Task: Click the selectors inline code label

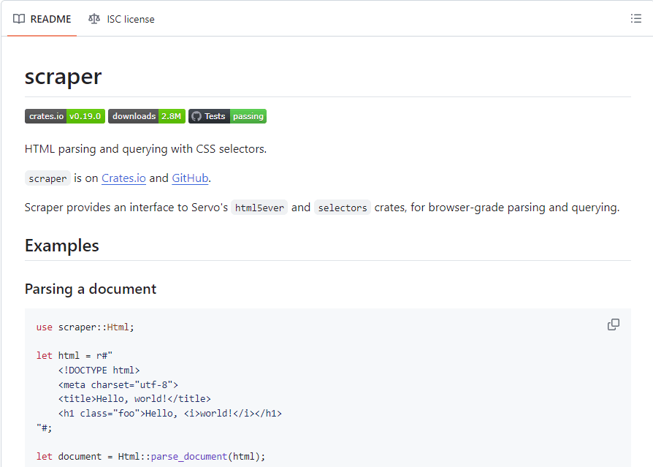Action: (343, 208)
